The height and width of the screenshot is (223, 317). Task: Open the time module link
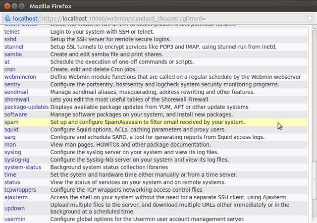point(10,174)
